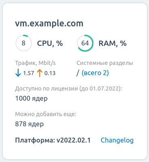
Task: Click the orange upload traffic arrow
Action: 39,73
